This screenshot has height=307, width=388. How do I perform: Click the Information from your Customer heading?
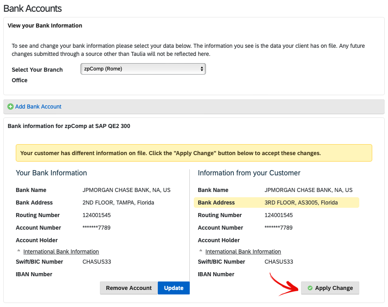[x=249, y=173]
